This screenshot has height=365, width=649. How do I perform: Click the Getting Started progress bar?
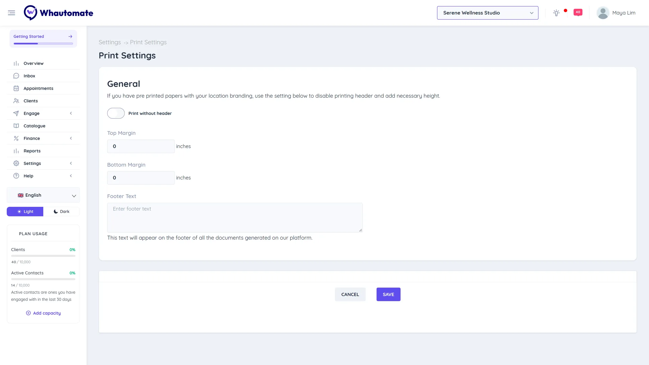click(x=43, y=44)
